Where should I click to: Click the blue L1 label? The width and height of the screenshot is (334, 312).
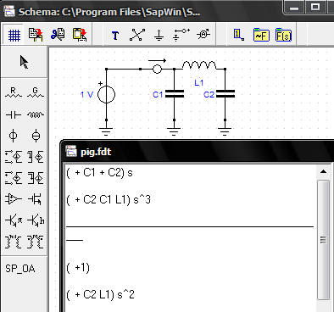199,83
